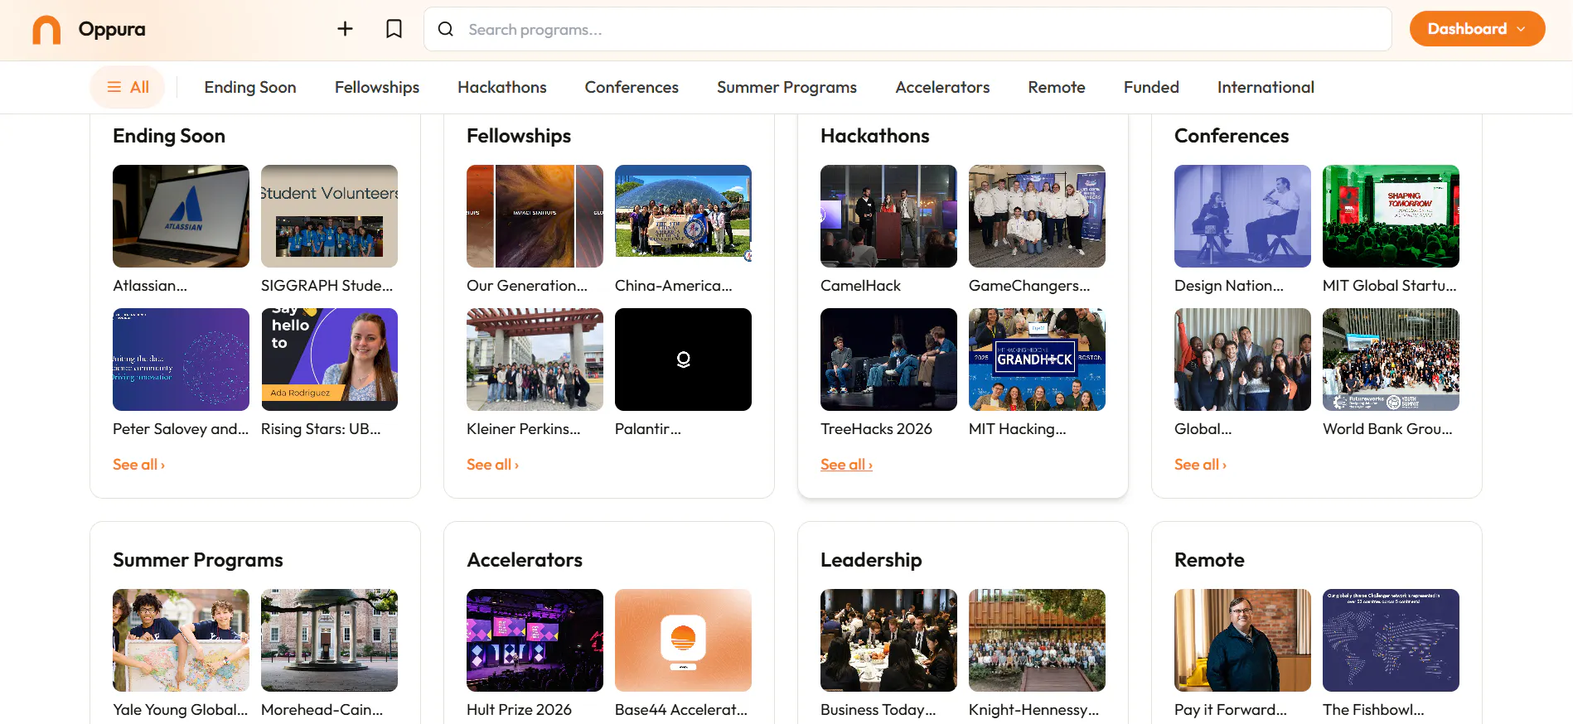Open saved bookmarks icon
This screenshot has height=724, width=1573.
[394, 29]
